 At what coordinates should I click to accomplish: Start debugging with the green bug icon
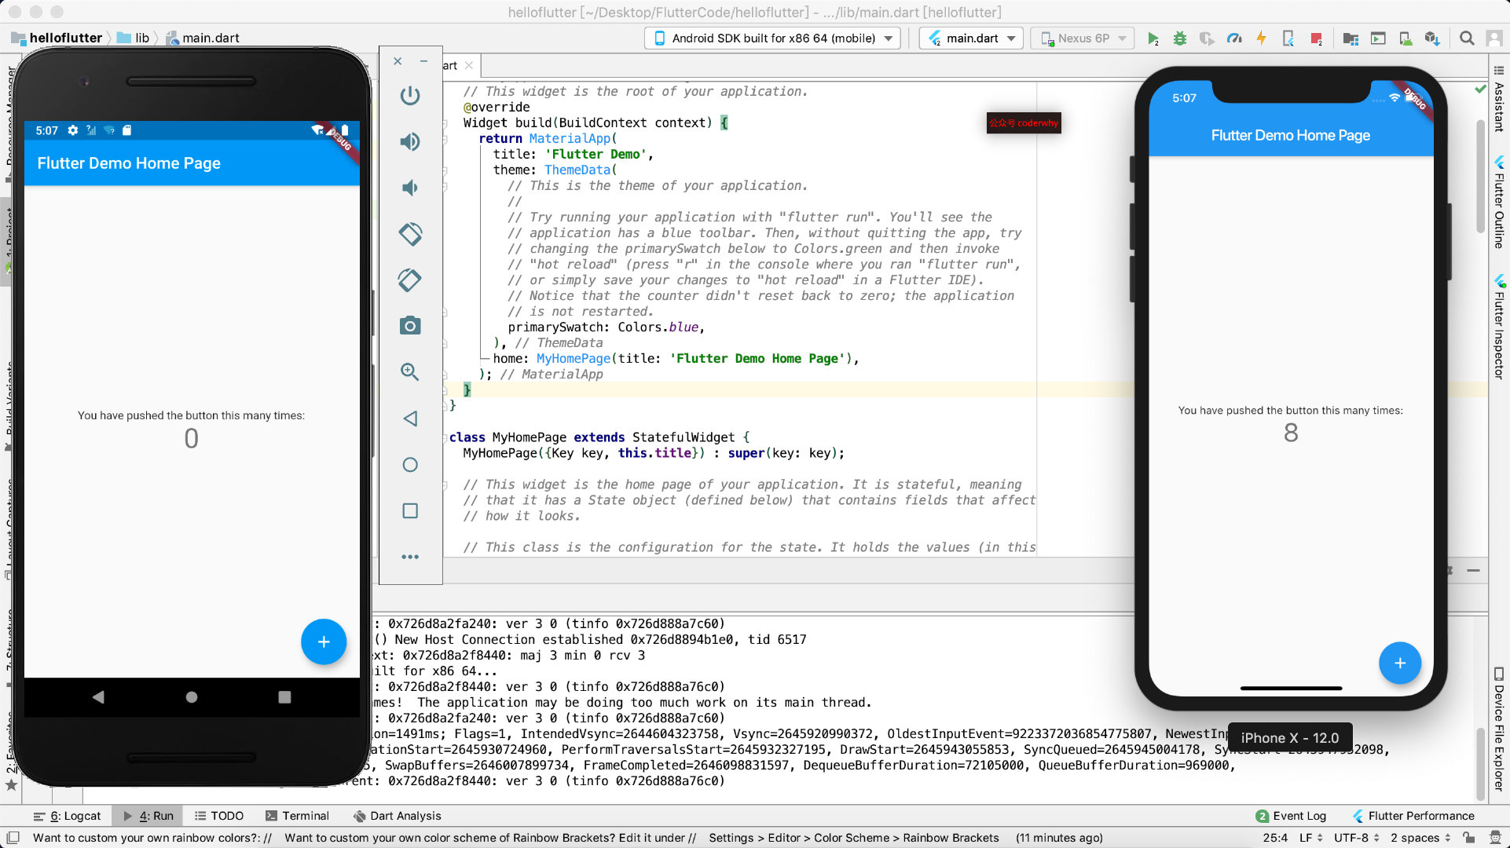click(1179, 38)
